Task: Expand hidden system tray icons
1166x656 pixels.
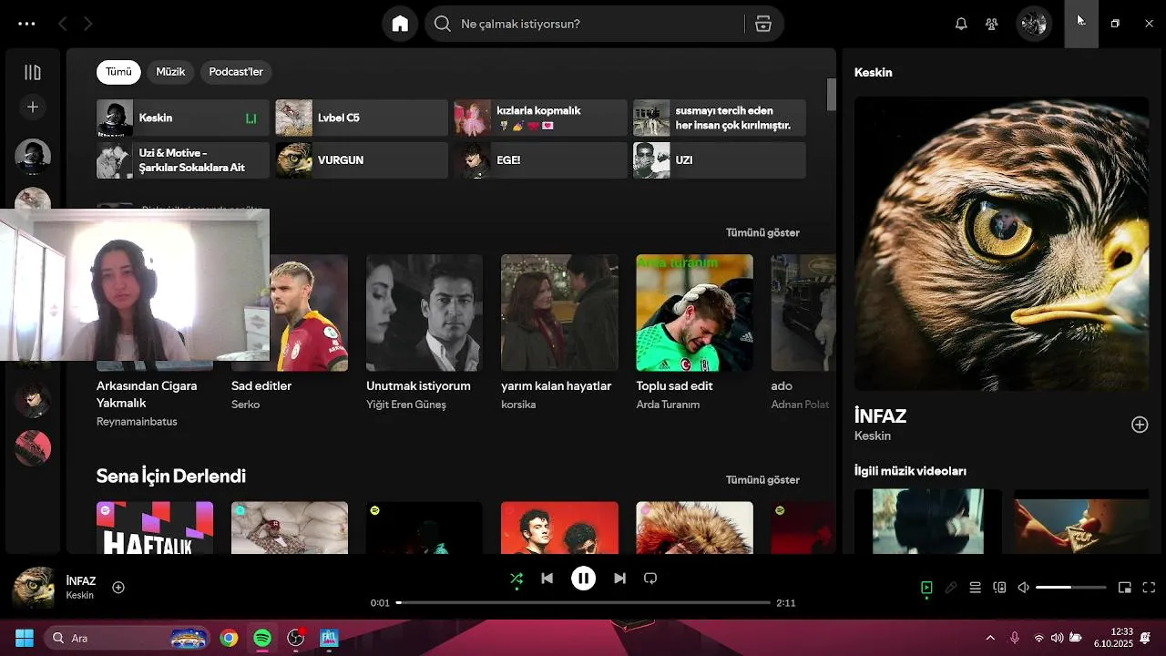Action: tap(990, 638)
